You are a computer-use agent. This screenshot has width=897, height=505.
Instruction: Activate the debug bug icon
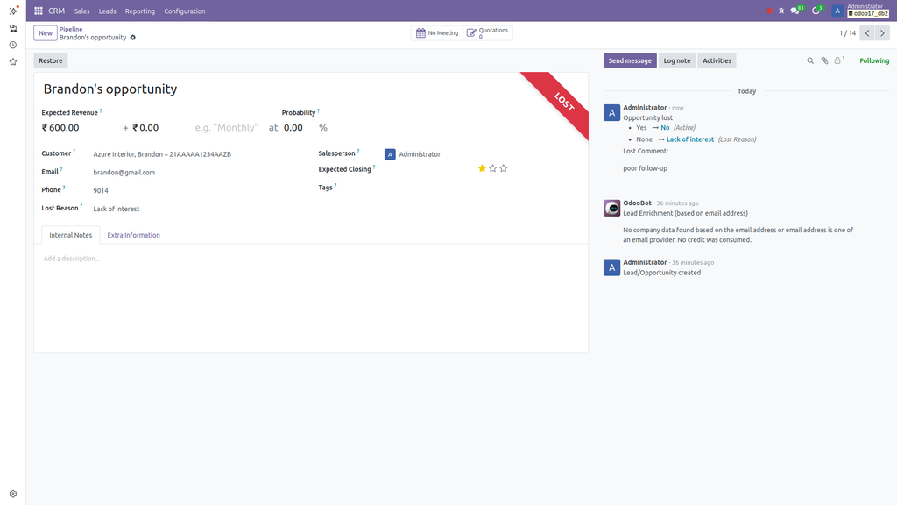click(780, 11)
